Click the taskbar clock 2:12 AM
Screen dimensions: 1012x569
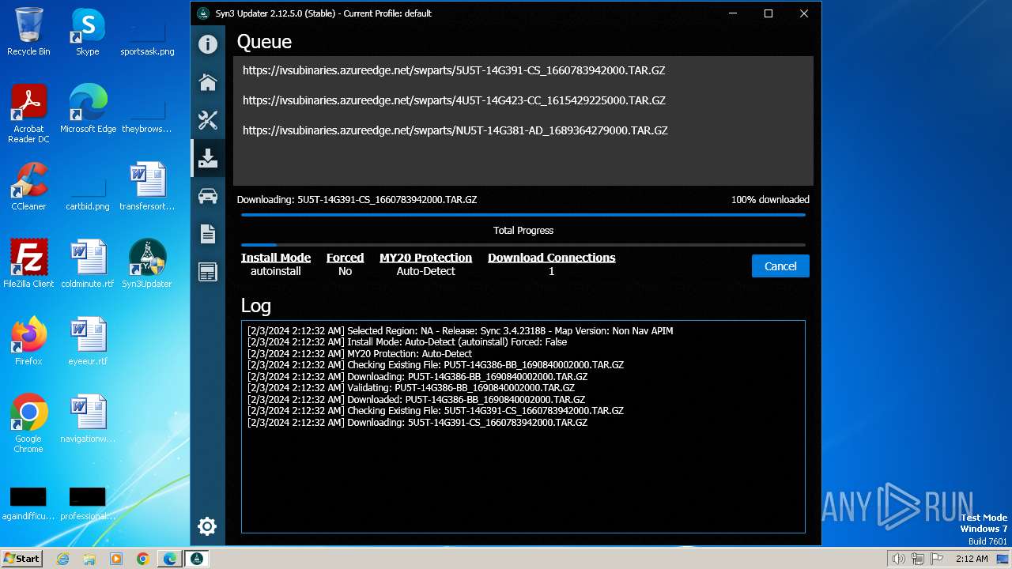click(x=972, y=559)
